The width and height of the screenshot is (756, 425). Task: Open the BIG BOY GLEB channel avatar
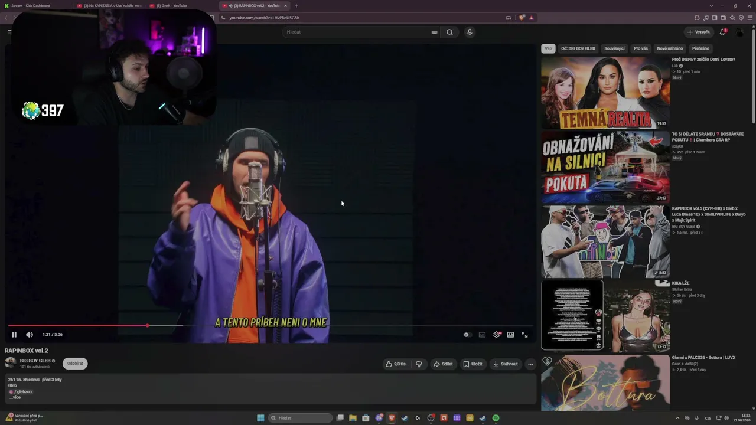[x=11, y=364]
